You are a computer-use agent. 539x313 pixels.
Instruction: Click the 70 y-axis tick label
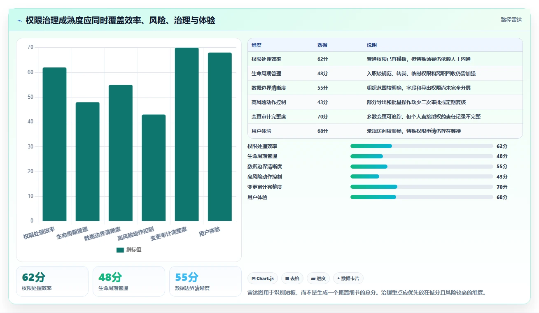coord(30,47)
